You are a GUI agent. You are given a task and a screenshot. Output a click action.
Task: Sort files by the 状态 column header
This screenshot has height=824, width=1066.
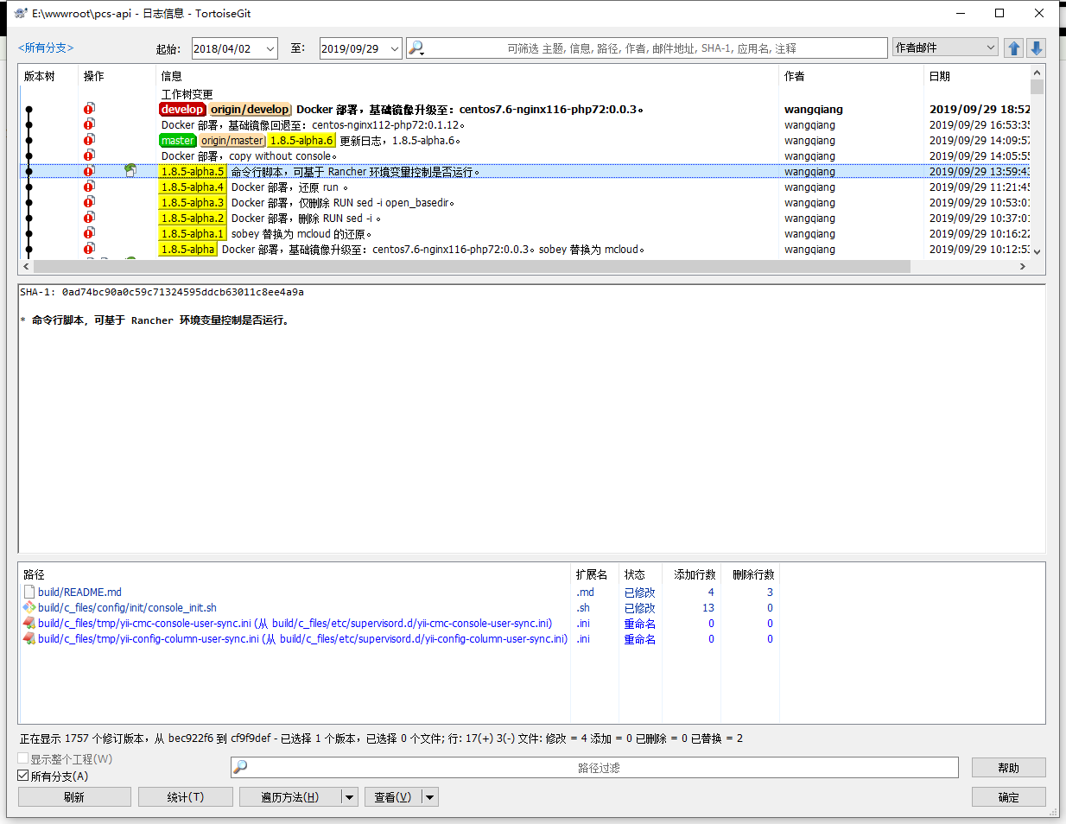(635, 574)
